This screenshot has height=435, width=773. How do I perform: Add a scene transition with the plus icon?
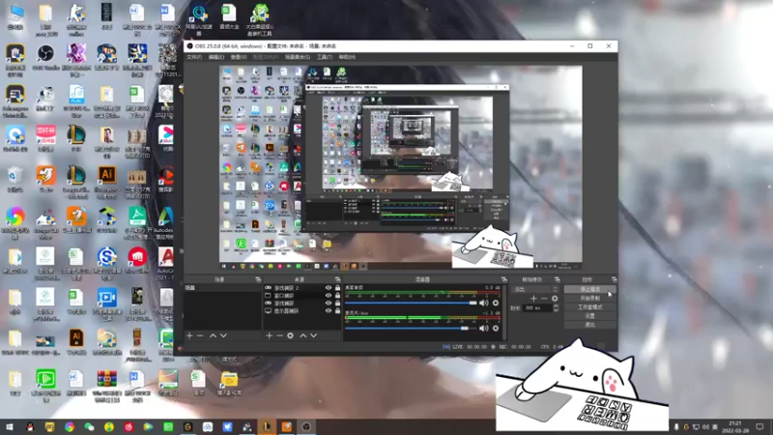pos(533,299)
